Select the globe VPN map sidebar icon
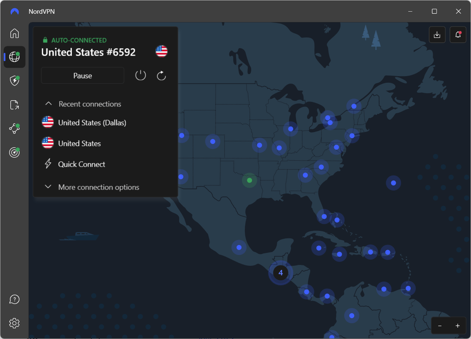 15,57
